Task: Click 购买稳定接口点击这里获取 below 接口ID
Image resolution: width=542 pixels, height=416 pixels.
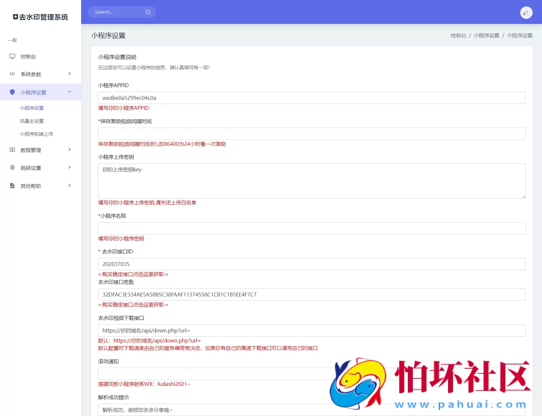Action: click(x=133, y=274)
